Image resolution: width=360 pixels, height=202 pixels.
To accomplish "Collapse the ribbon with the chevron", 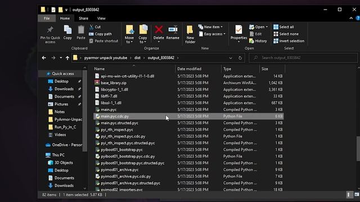I will pos(351,19).
